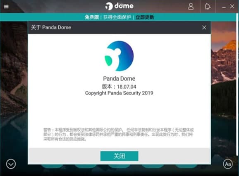
Task: Click the right-side vertical scrollbar
Action: point(237,85)
